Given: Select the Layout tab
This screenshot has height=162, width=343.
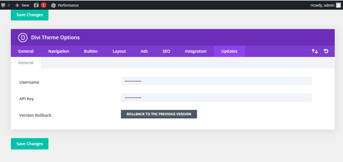Looking at the screenshot, I should click(x=119, y=51).
